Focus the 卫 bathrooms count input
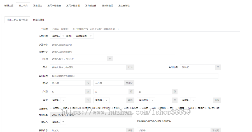Viewport: 252px width, 132px height. (x=154, y=91)
